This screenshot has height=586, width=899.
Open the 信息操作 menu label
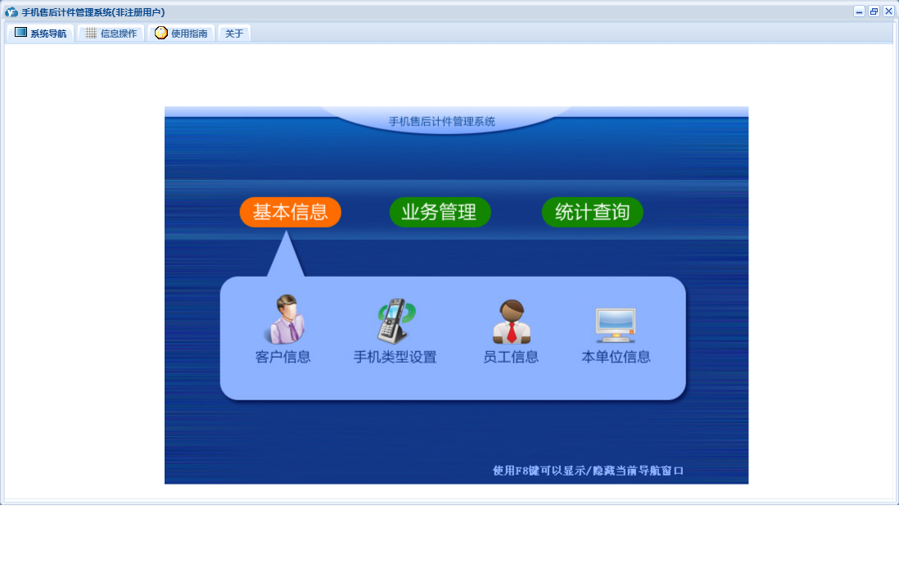(x=119, y=34)
